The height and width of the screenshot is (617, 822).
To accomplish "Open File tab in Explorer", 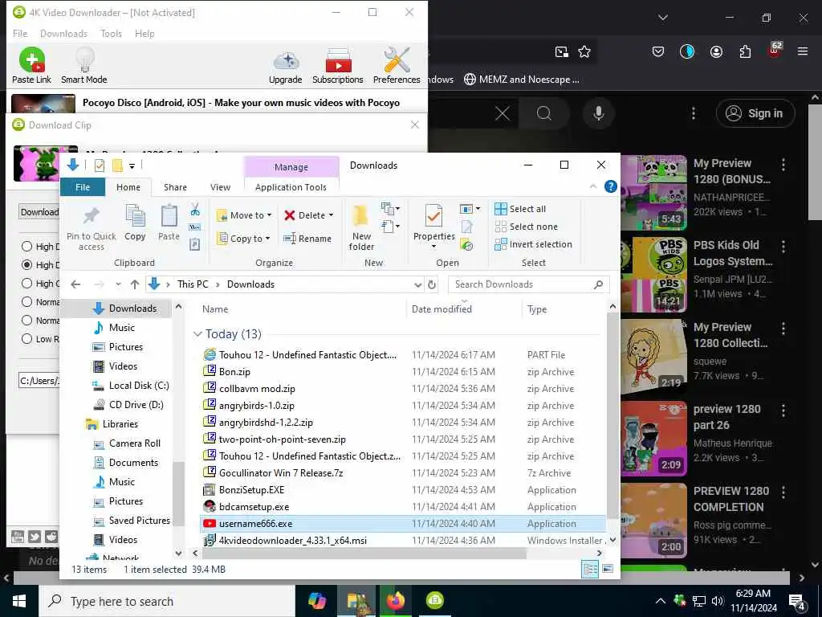I will click(83, 187).
